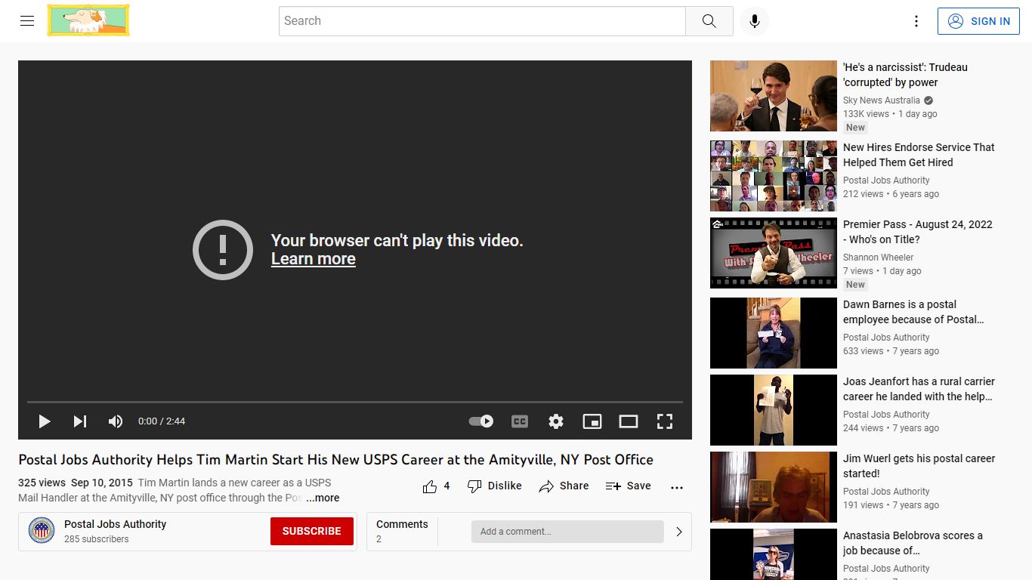1032x580 pixels.
Task: Visit Shannon Wheeler channel
Action: pyautogui.click(x=879, y=258)
